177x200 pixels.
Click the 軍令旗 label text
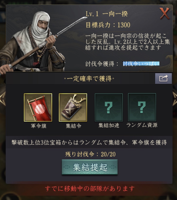39,126
